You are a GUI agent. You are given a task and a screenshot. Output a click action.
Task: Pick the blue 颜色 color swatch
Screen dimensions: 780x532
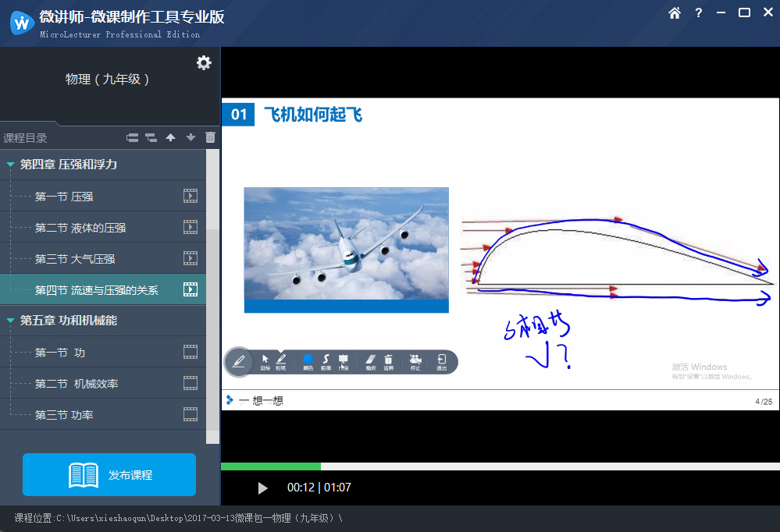click(308, 360)
